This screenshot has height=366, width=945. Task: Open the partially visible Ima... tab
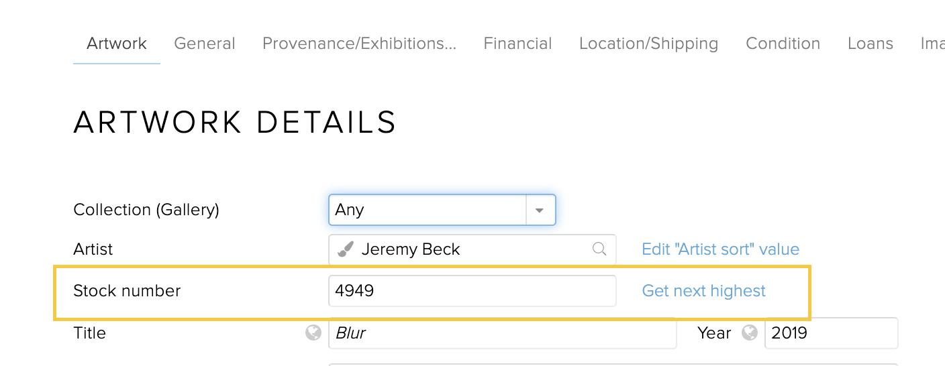coord(932,44)
